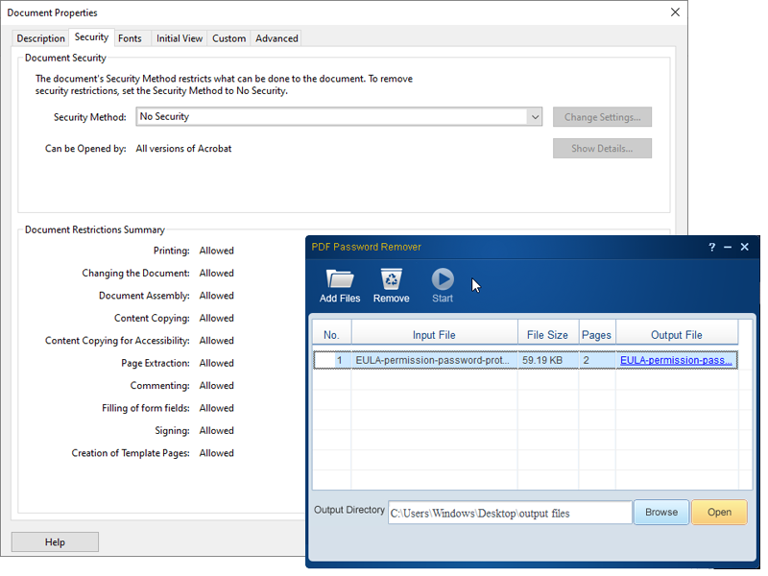Expand the Security Method dropdown arrow
The image size is (768, 576).
[535, 117]
